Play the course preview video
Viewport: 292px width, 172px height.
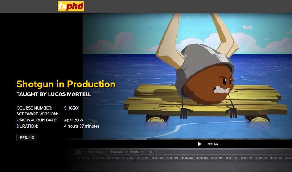click(199, 144)
